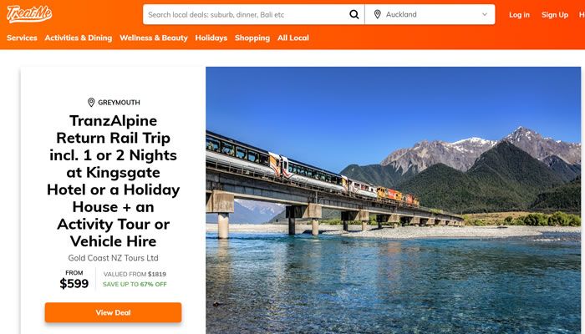Viewport: 585px width, 334px height.
Task: Click the $599 deal price
Action: tap(74, 284)
